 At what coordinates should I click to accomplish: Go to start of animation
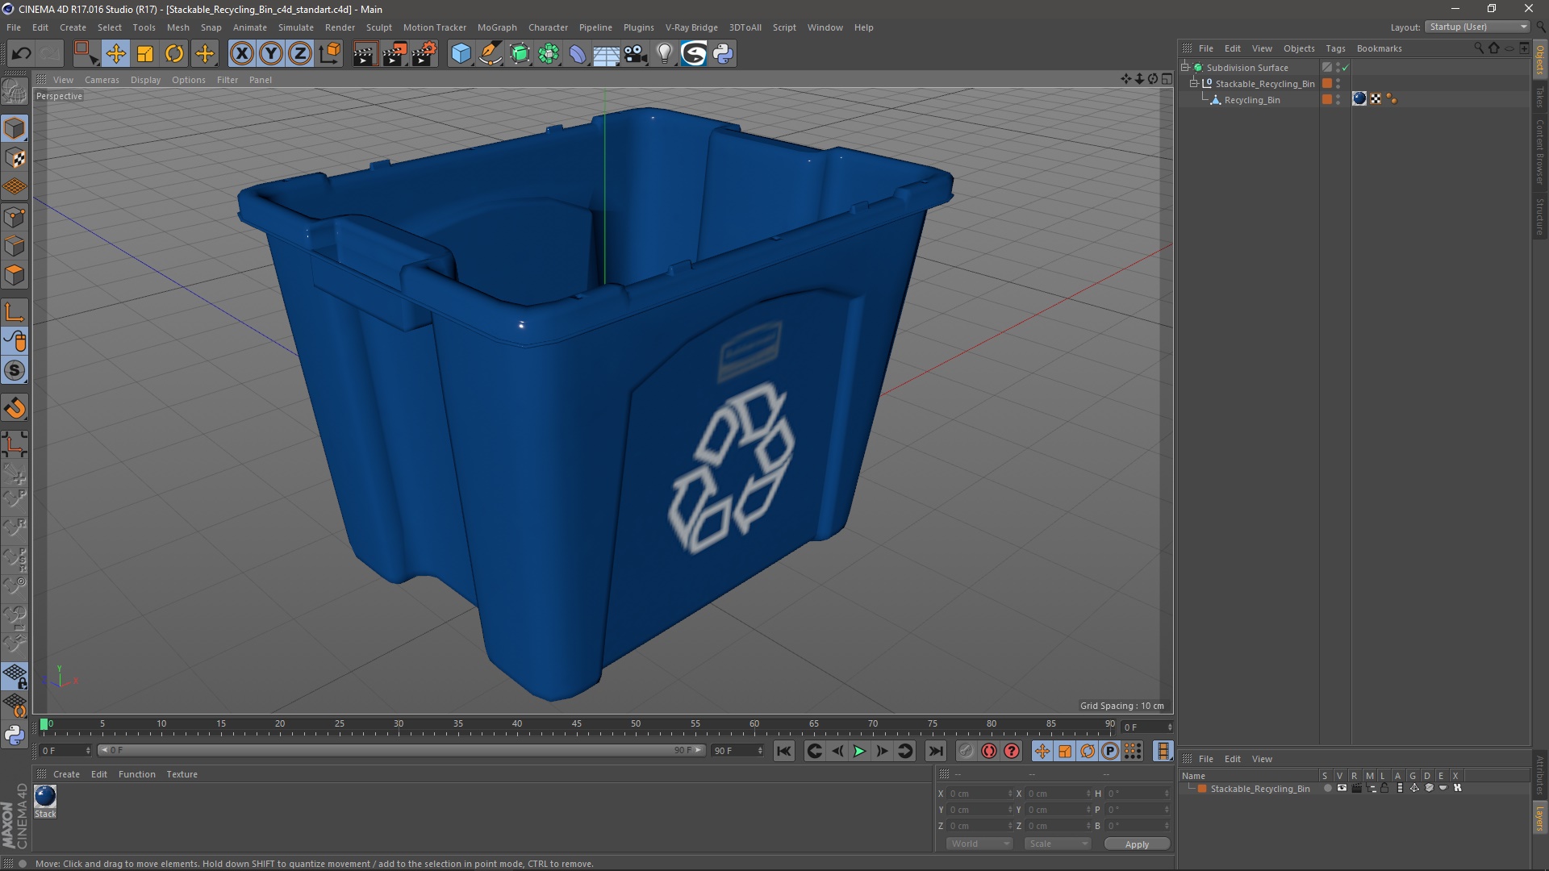(x=783, y=752)
